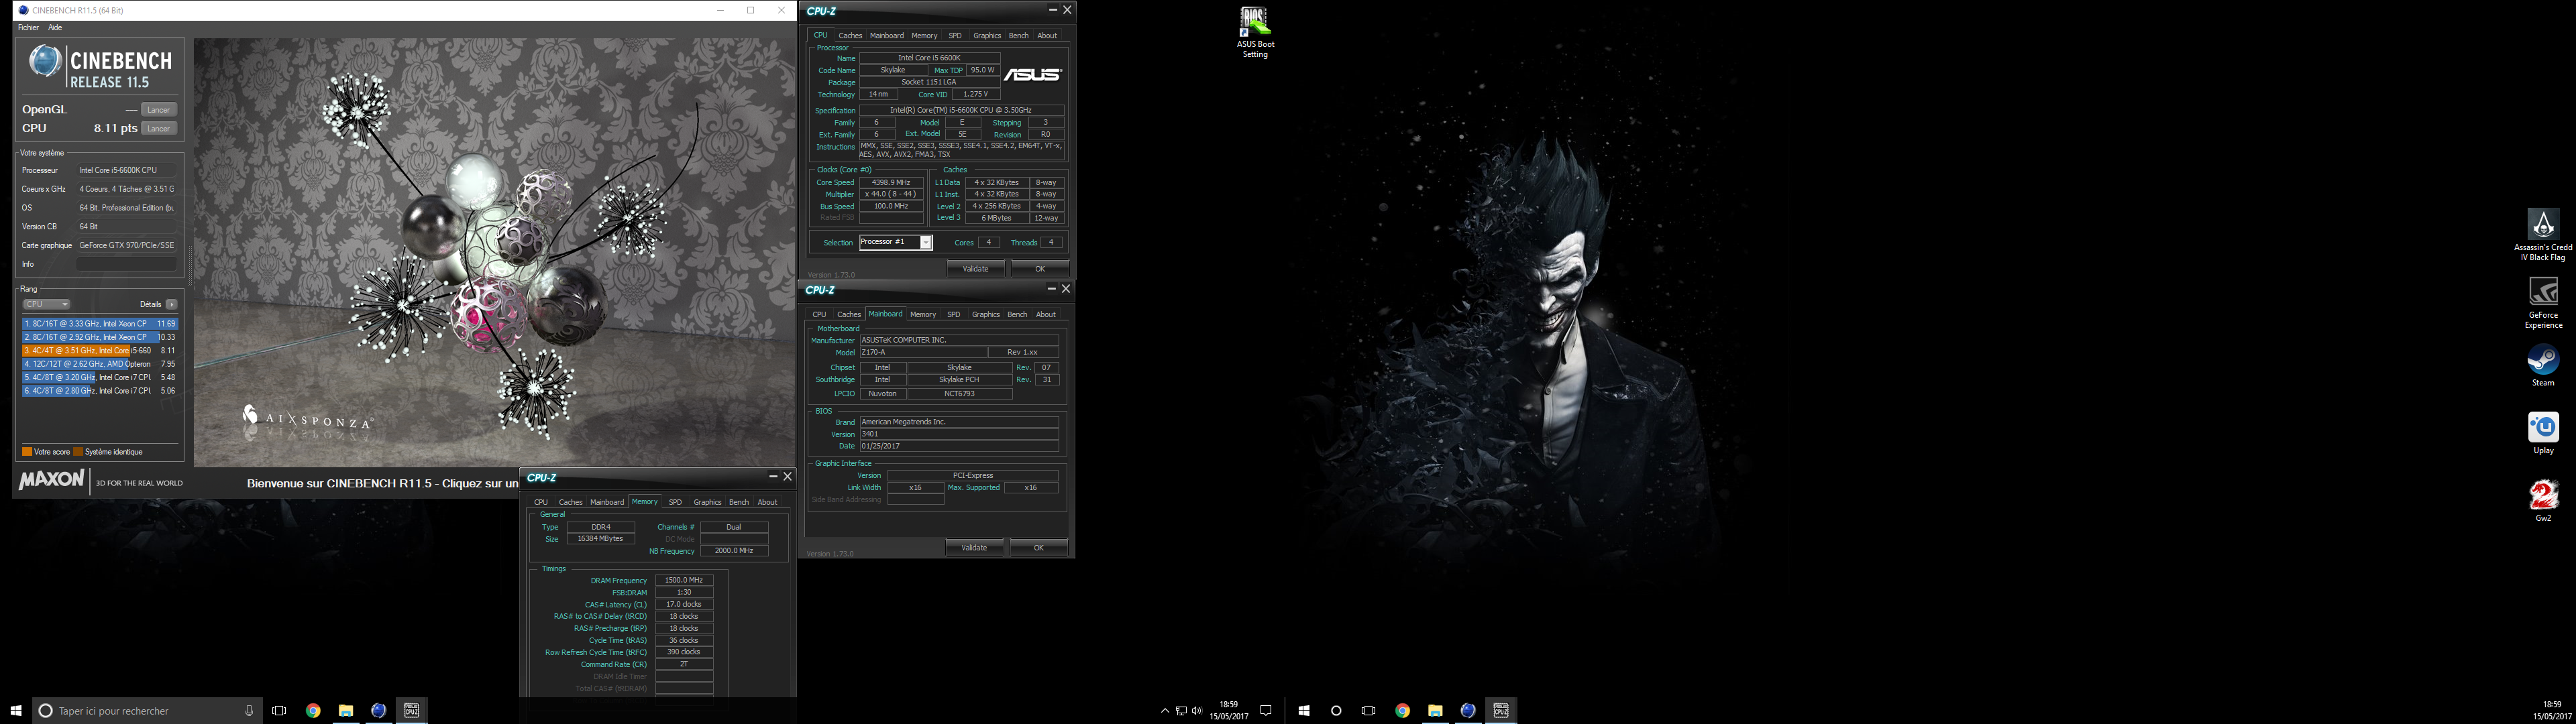Open Task View next to the search box
Screen dimensions: 2576x724
click(x=279, y=711)
